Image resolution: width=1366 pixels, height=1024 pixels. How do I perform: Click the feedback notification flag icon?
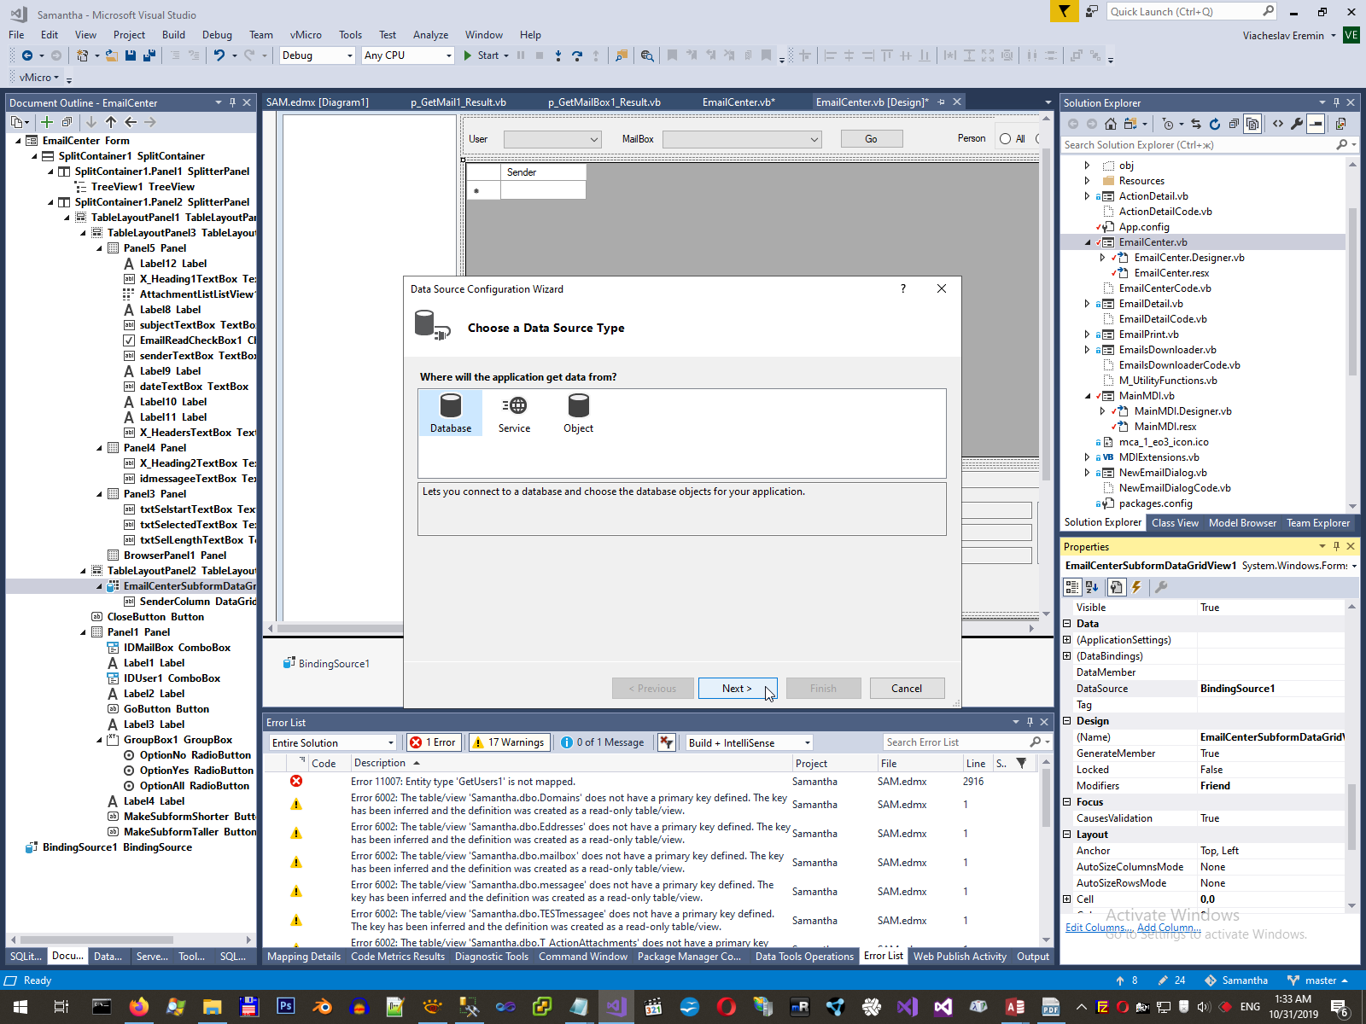1064,11
